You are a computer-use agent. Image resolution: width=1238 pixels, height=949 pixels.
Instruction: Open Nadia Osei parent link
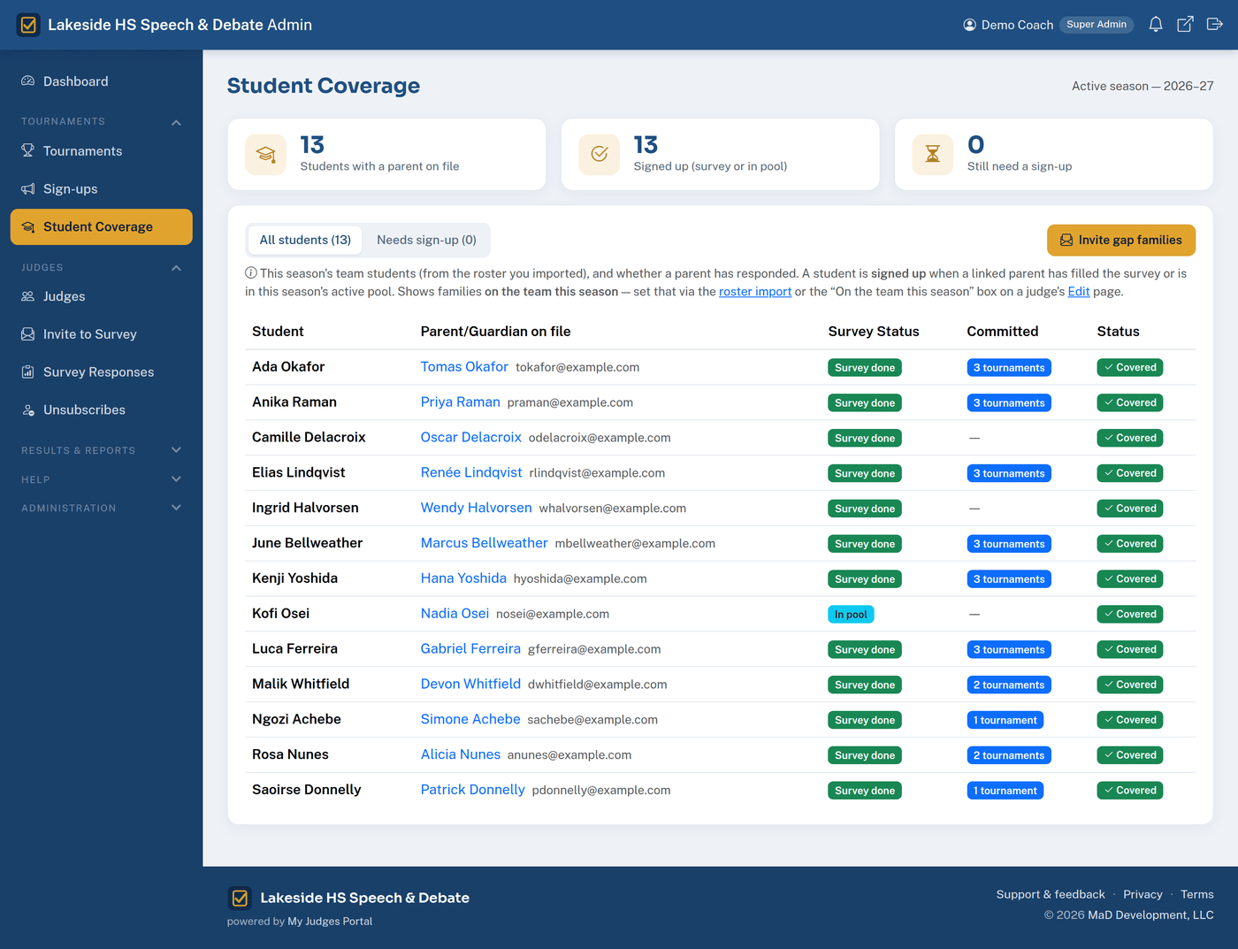point(455,614)
